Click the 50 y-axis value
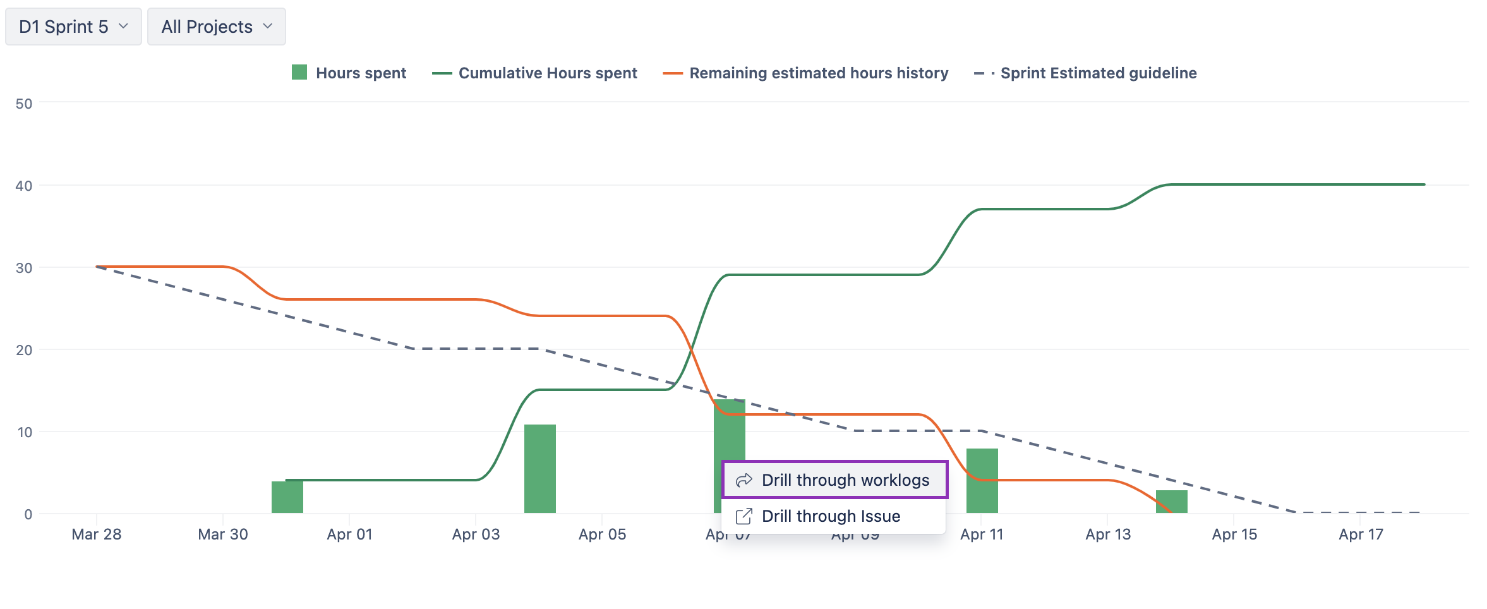Screen dimensions: 1487x609 24,104
